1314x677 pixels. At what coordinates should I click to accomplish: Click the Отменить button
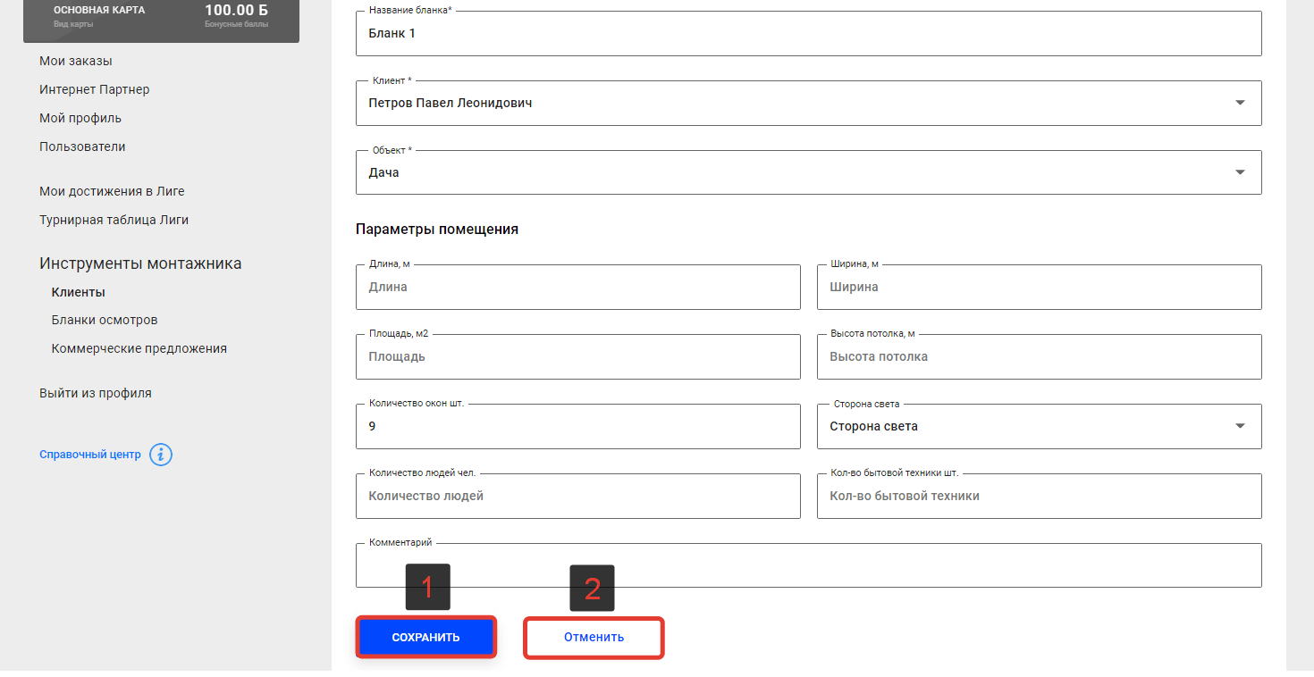pyautogui.click(x=594, y=638)
